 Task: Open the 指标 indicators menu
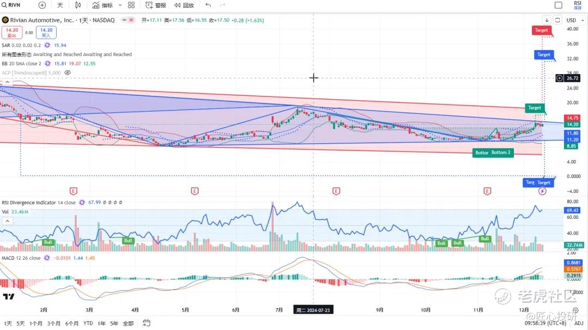click(x=102, y=5)
